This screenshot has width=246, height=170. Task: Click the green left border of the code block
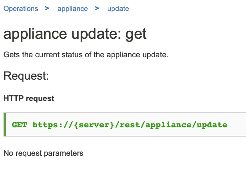(5, 124)
